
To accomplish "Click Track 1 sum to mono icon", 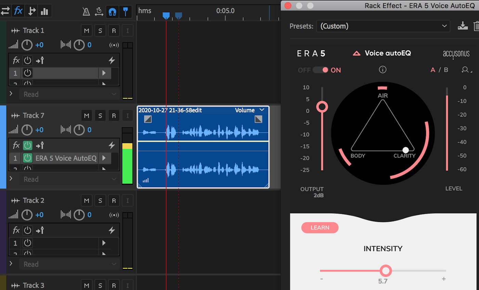I will [114, 45].
